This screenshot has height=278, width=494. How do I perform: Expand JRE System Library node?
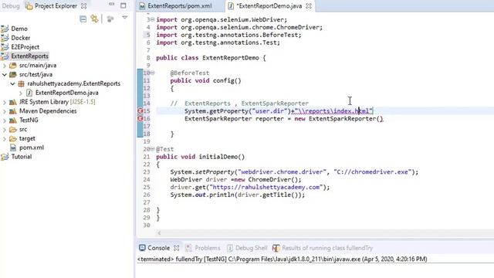pos(5,102)
